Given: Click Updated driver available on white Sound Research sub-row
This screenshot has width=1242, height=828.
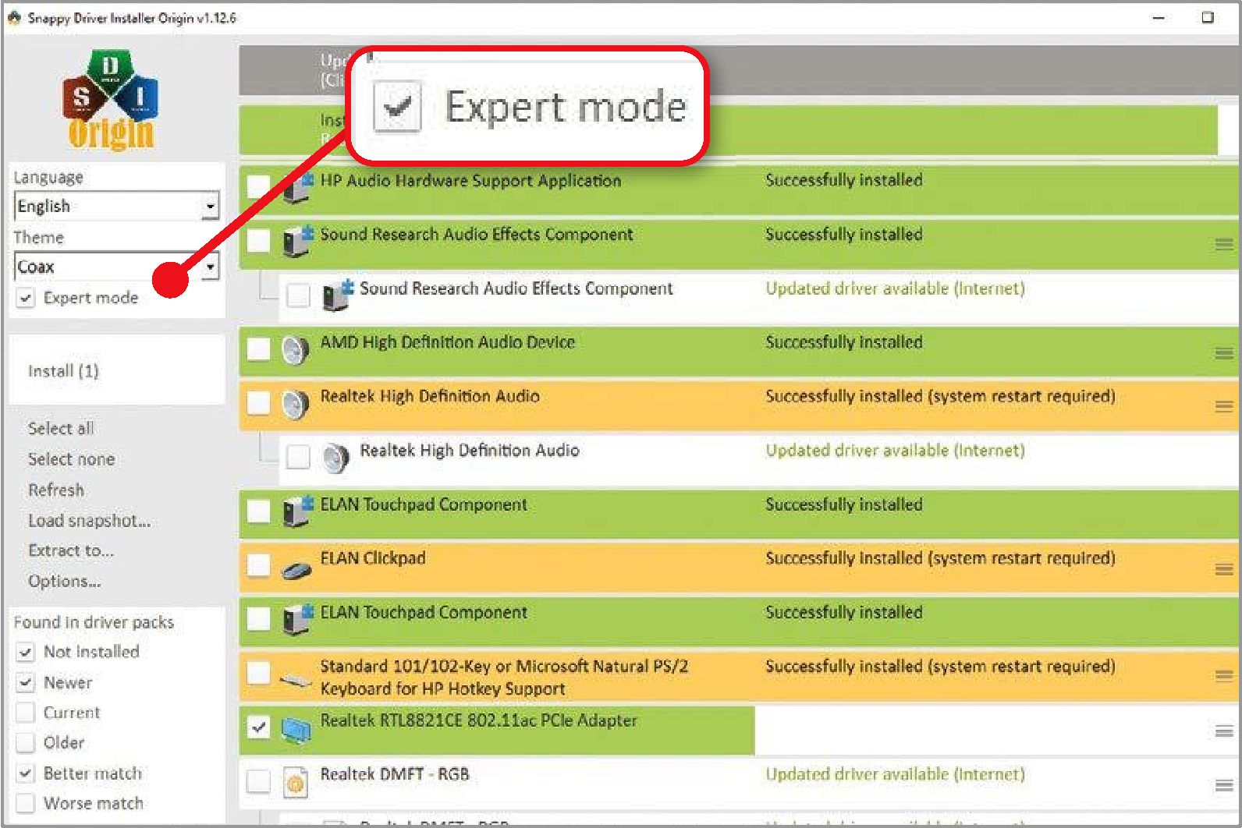Looking at the screenshot, I should point(895,288).
